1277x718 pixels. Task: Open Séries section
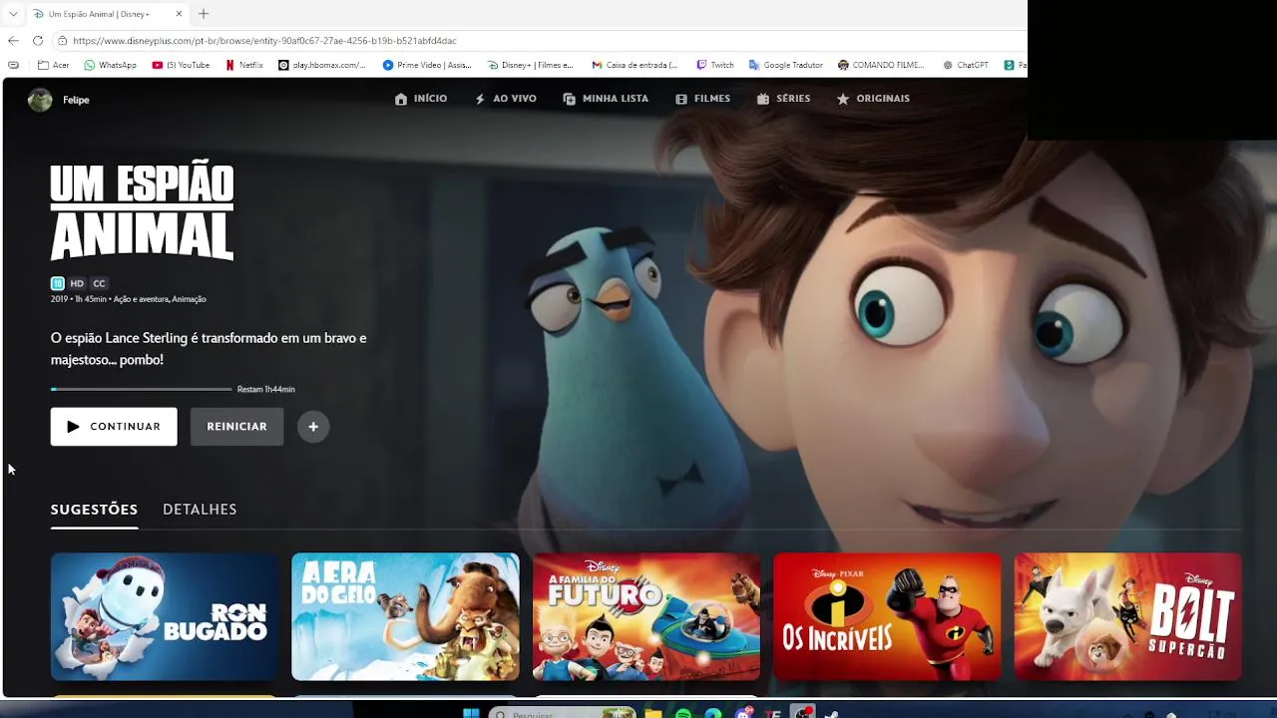(x=783, y=99)
